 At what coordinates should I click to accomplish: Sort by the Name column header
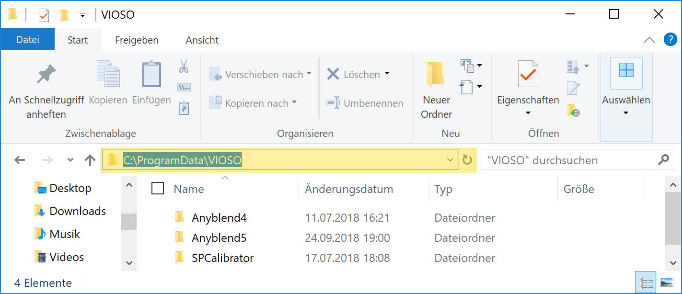pyautogui.click(x=189, y=189)
